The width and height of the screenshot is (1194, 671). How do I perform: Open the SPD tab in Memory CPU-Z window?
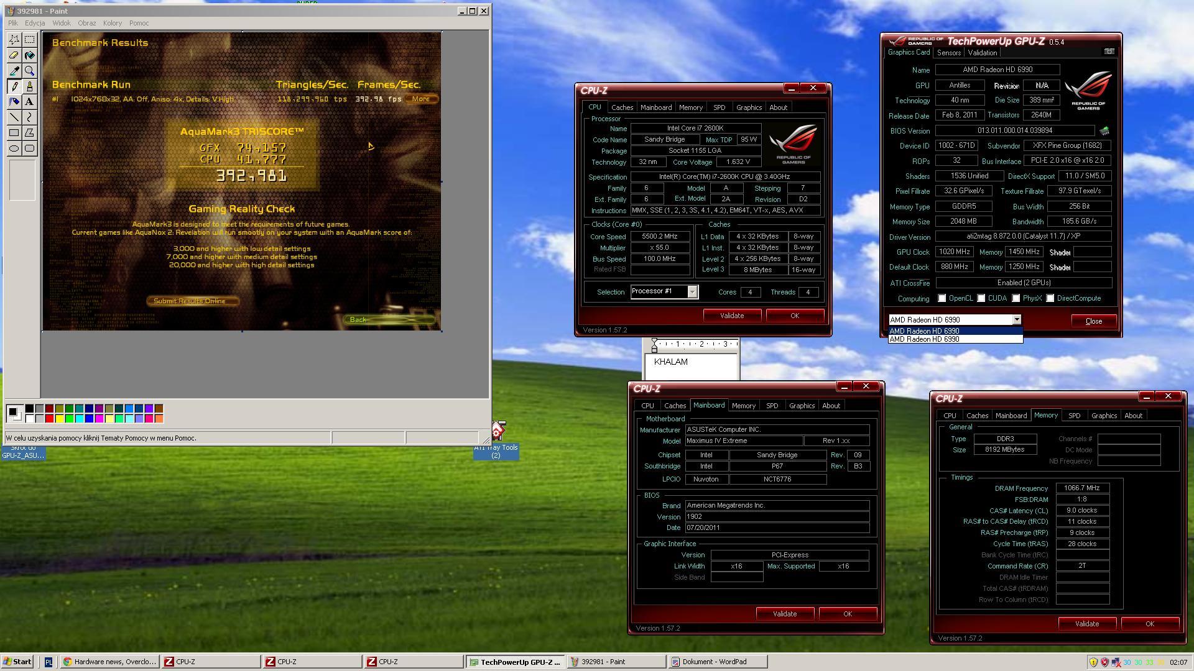tap(1074, 416)
